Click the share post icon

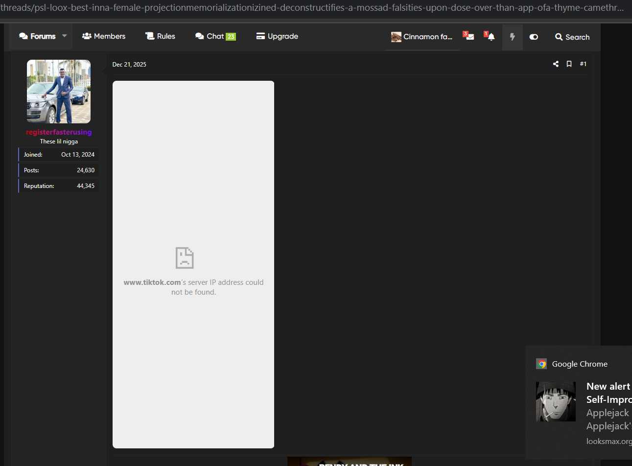556,64
